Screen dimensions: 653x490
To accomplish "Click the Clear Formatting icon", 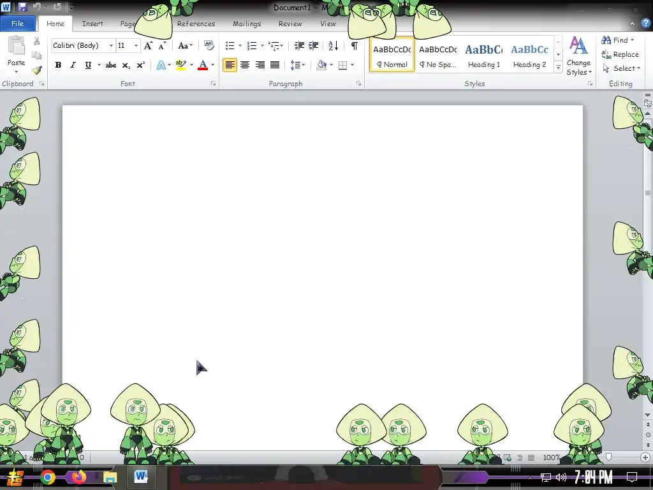I will click(x=209, y=45).
